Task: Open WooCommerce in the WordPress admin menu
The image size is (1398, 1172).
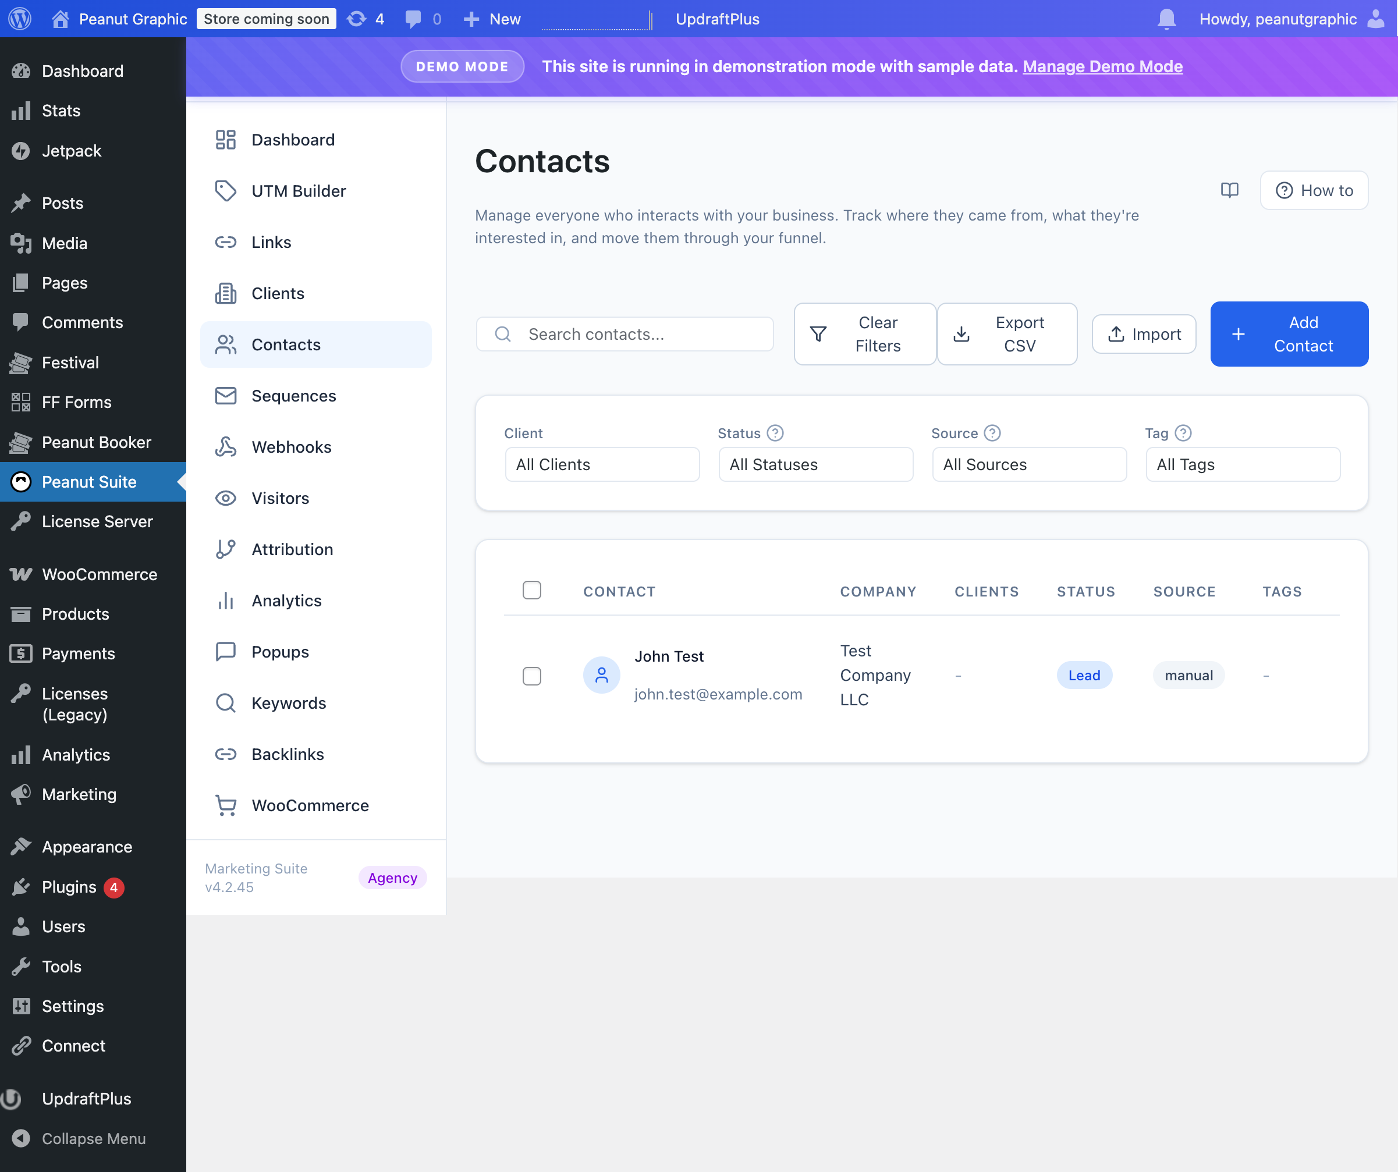Action: 99,574
